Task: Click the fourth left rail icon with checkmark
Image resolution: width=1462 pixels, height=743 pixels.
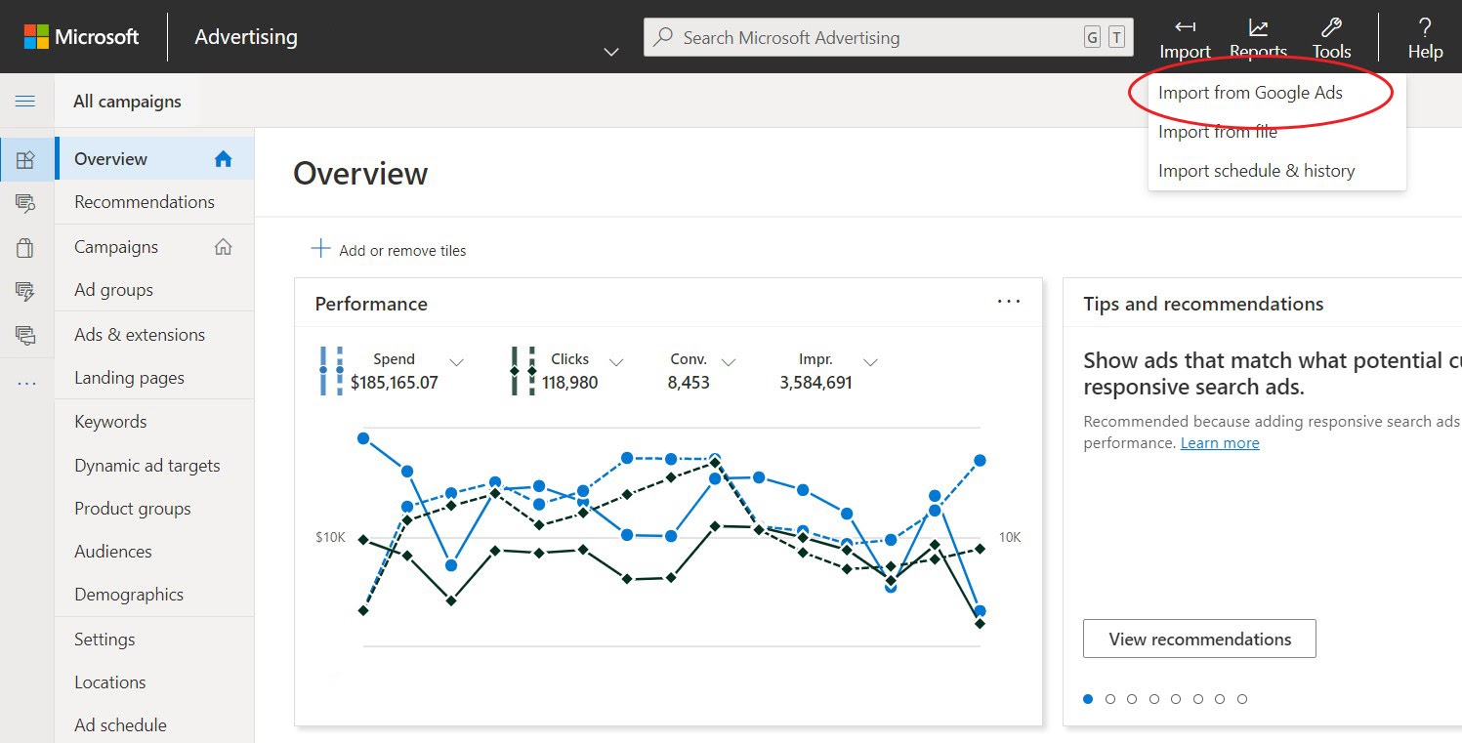Action: 26,290
